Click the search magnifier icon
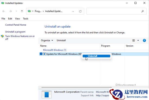The image size is (149, 100). click(x=142, y=11)
